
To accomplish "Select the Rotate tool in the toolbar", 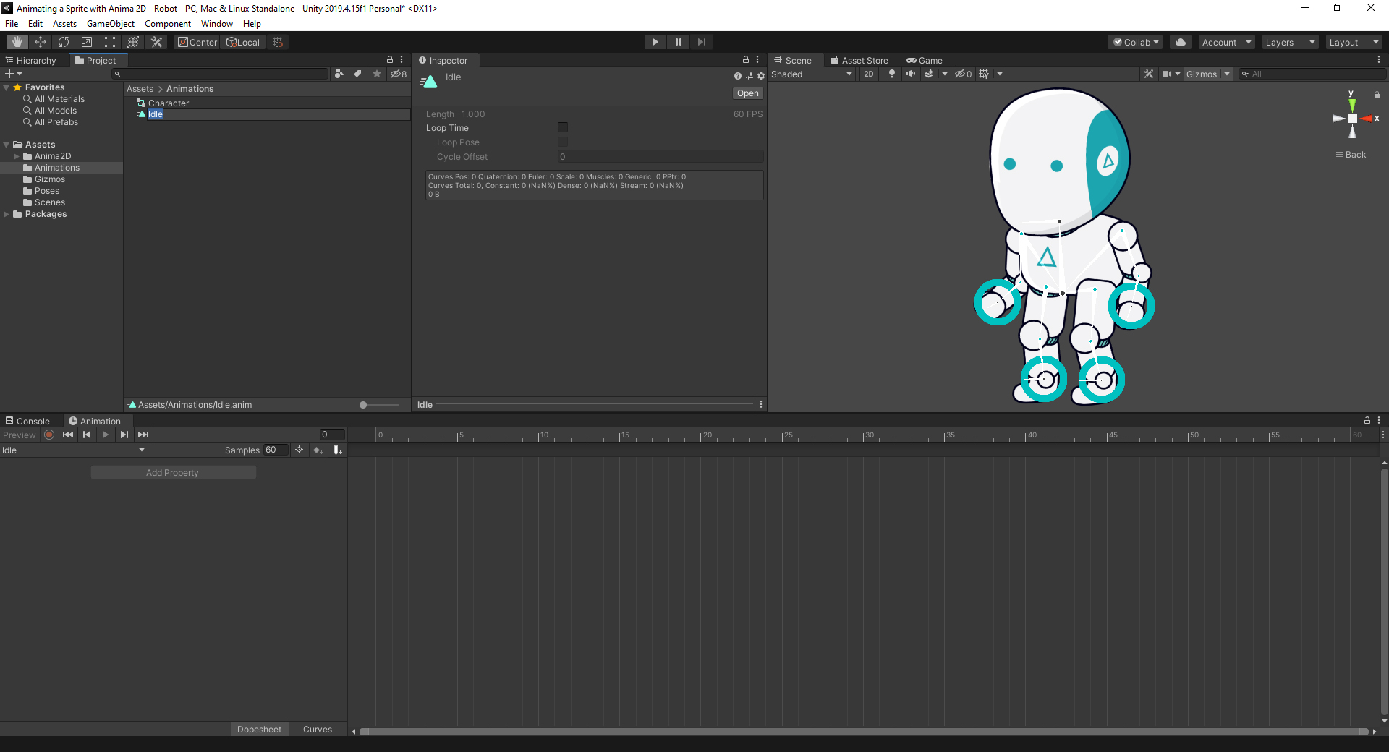I will tap(64, 42).
